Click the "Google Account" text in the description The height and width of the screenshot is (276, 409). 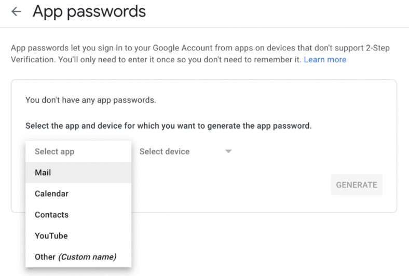pos(187,48)
